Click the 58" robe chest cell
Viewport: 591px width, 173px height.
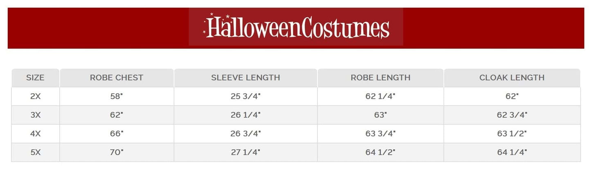(117, 96)
